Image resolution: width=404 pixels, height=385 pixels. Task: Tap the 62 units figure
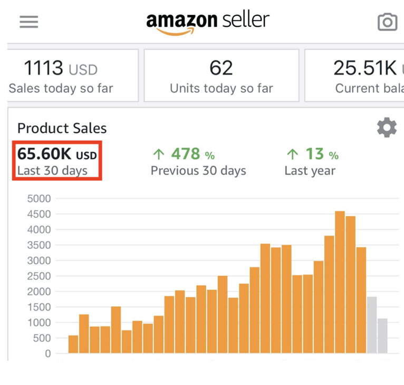[x=221, y=69]
